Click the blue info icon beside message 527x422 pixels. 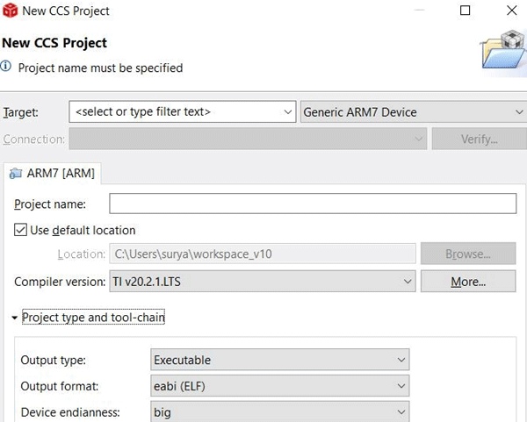[7, 67]
